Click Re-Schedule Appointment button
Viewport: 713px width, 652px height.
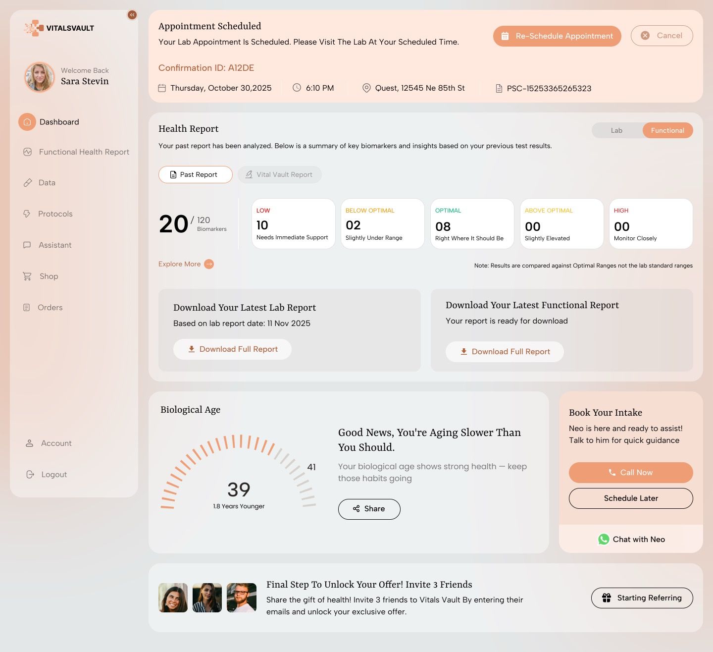tap(557, 36)
